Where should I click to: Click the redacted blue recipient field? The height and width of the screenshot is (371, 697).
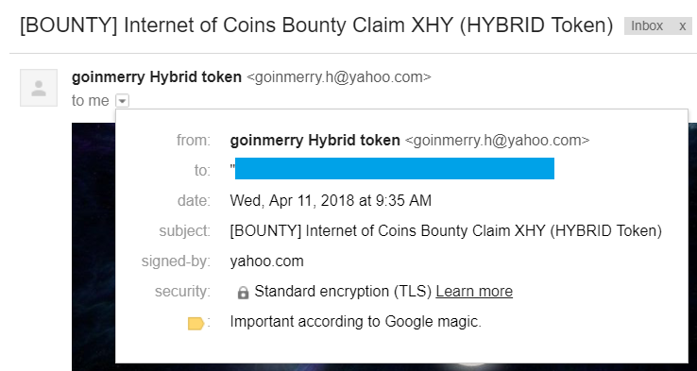click(394, 168)
